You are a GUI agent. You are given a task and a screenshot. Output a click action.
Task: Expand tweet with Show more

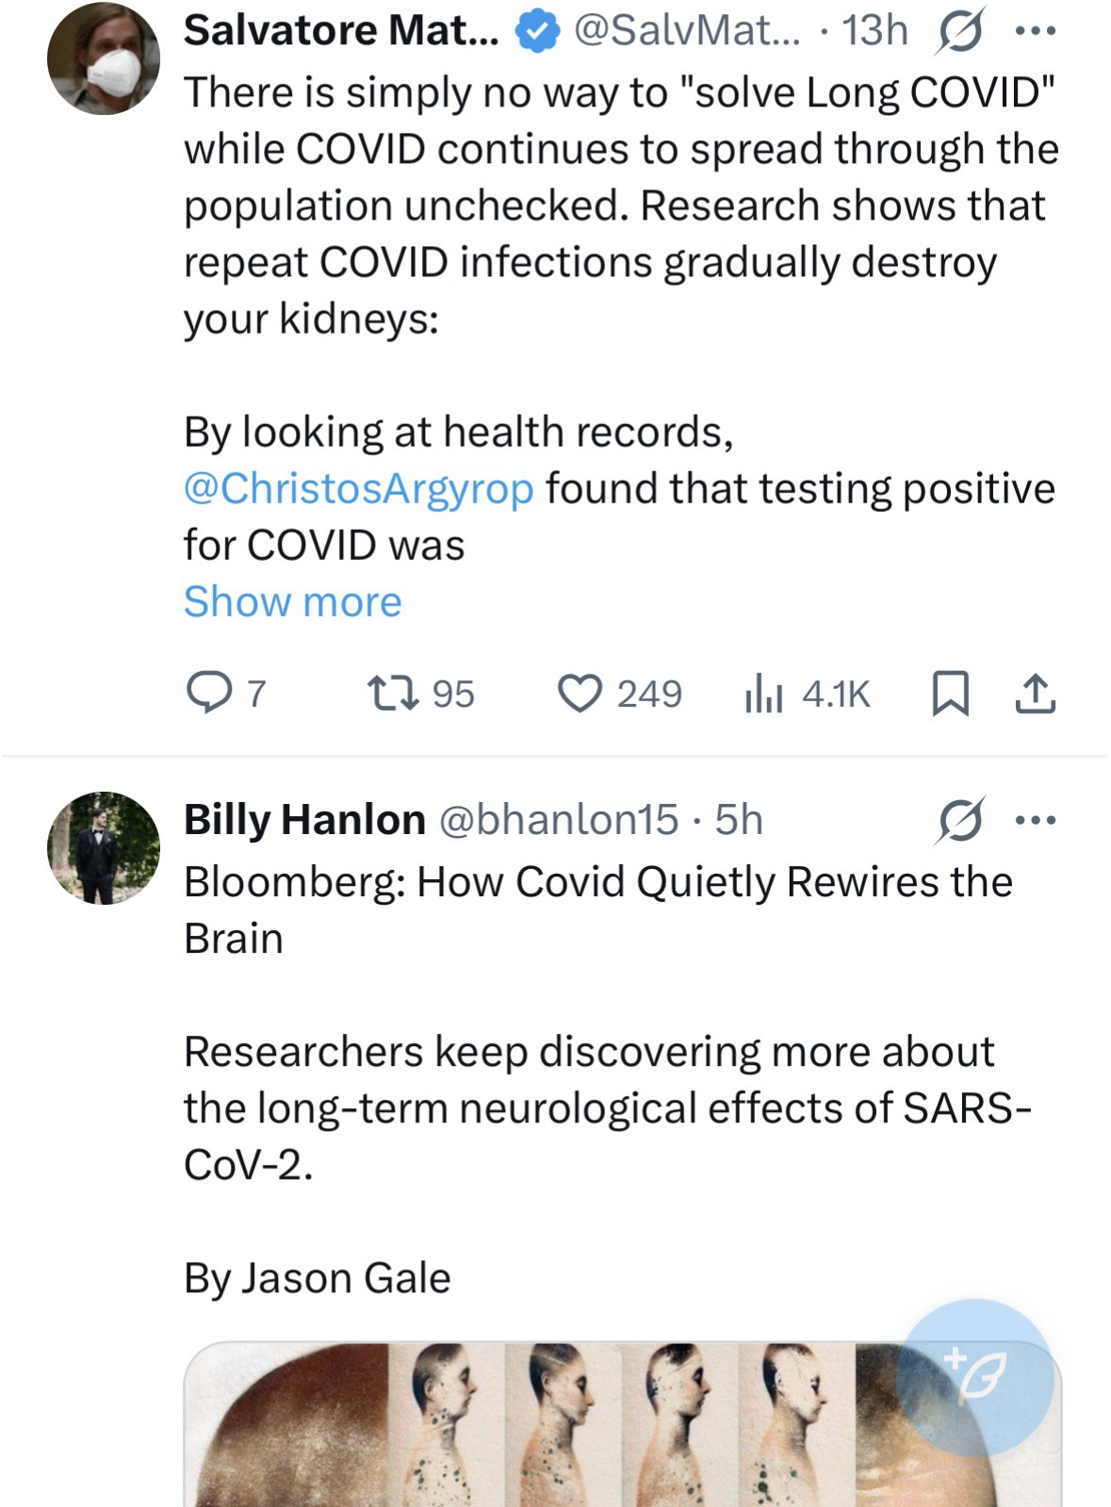tap(292, 601)
